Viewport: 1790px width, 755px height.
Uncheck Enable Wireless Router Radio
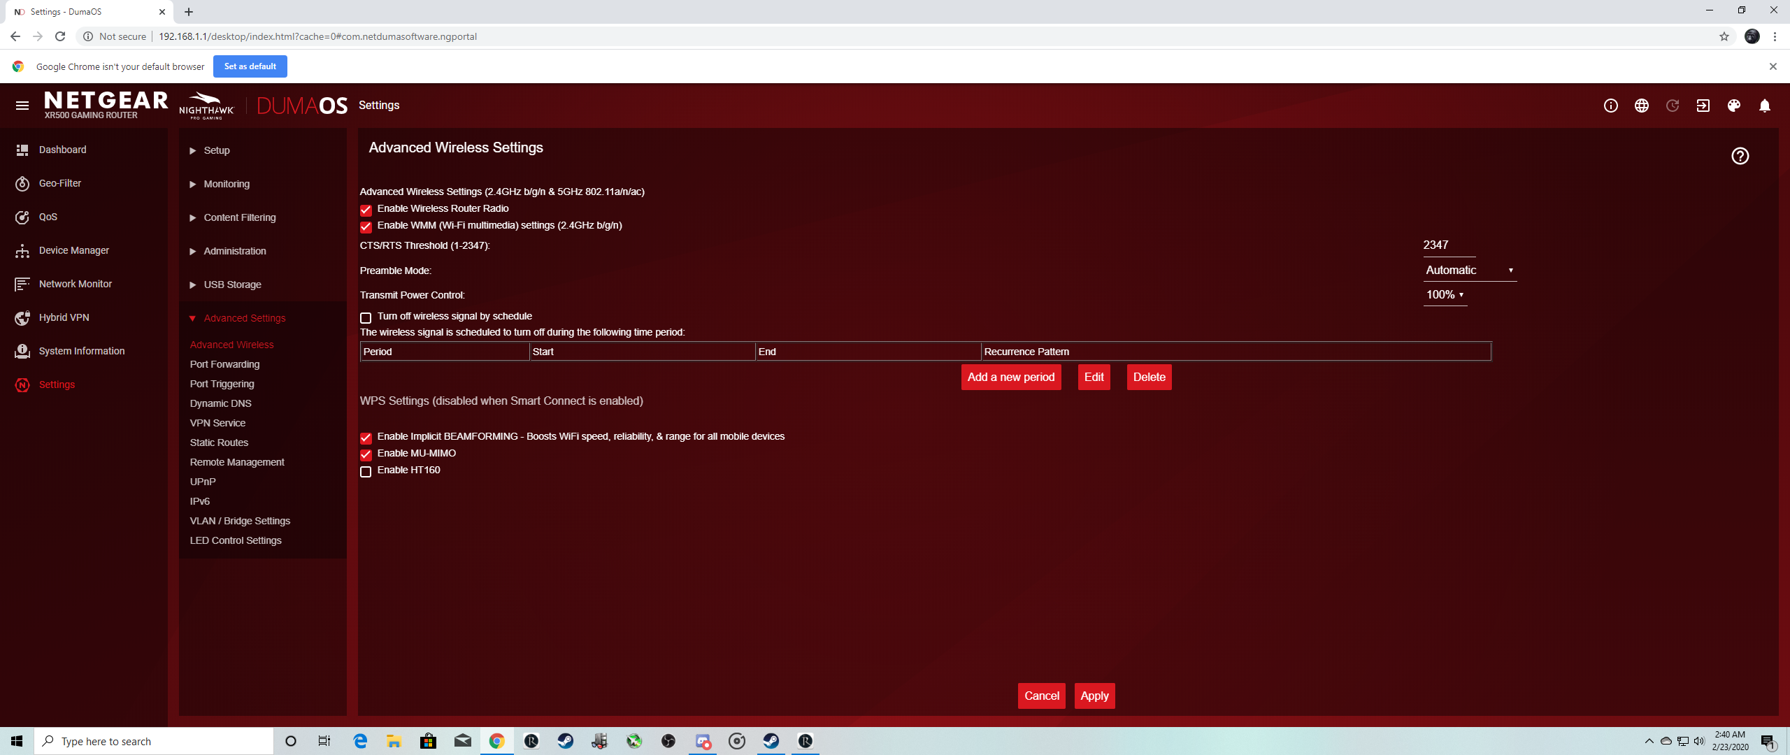[366, 210]
